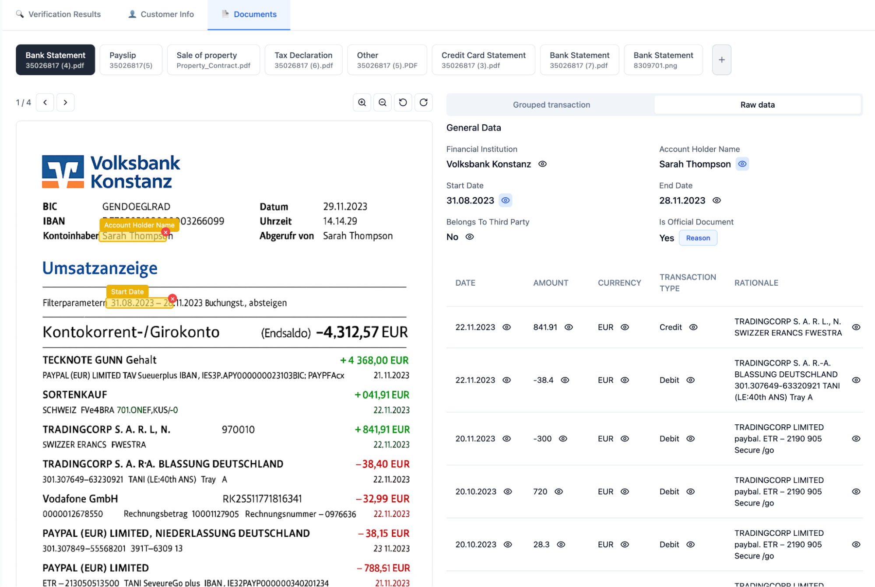Toggle eye icon for Belongs To Third Party
The image size is (875, 587).
click(470, 237)
